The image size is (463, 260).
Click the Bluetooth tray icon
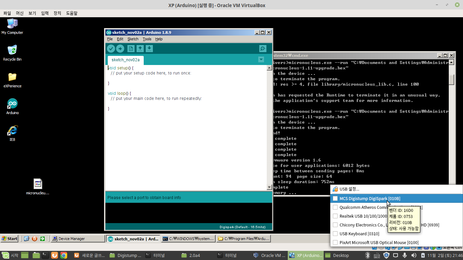click(367, 255)
